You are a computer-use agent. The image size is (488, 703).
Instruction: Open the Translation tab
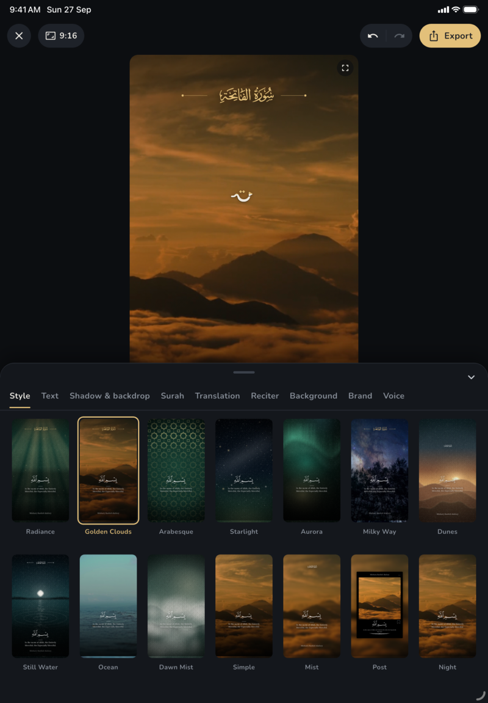point(217,396)
